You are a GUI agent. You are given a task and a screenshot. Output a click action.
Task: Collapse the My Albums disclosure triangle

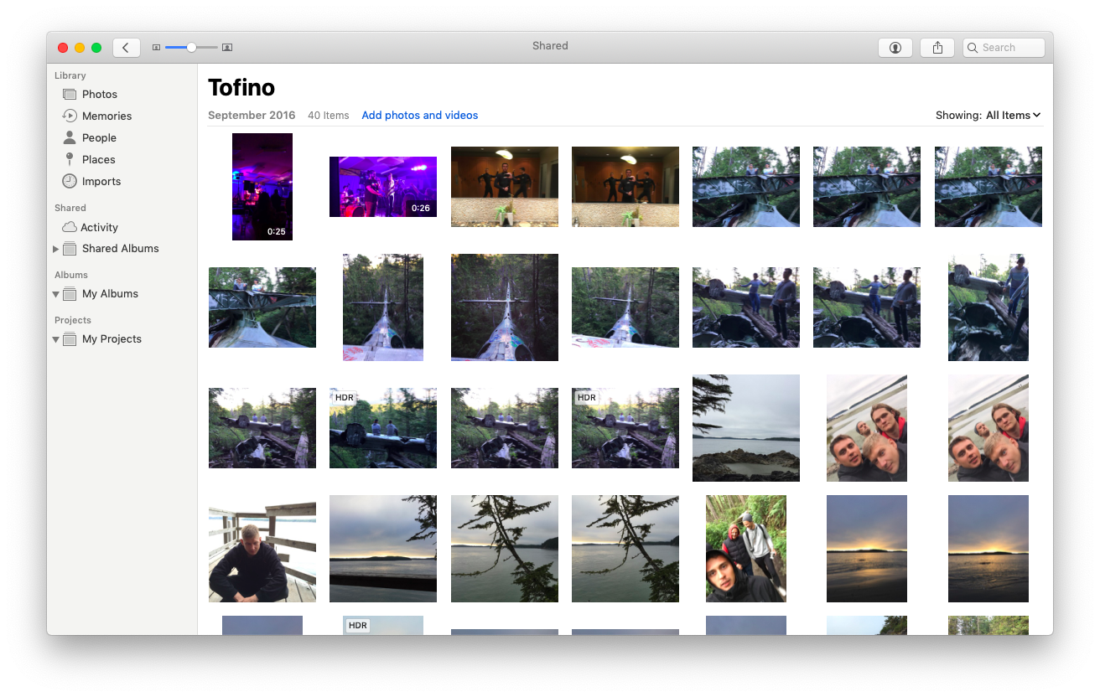55,294
